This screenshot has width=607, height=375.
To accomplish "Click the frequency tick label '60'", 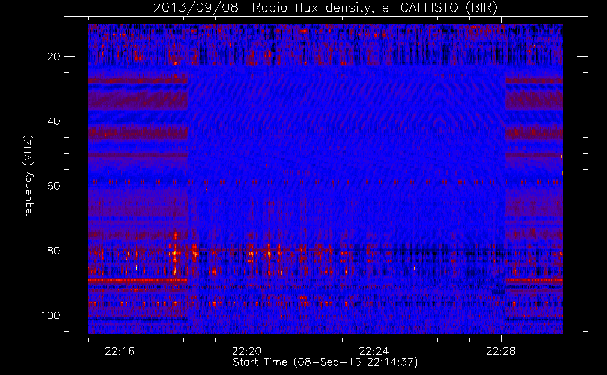I will pos(54,186).
